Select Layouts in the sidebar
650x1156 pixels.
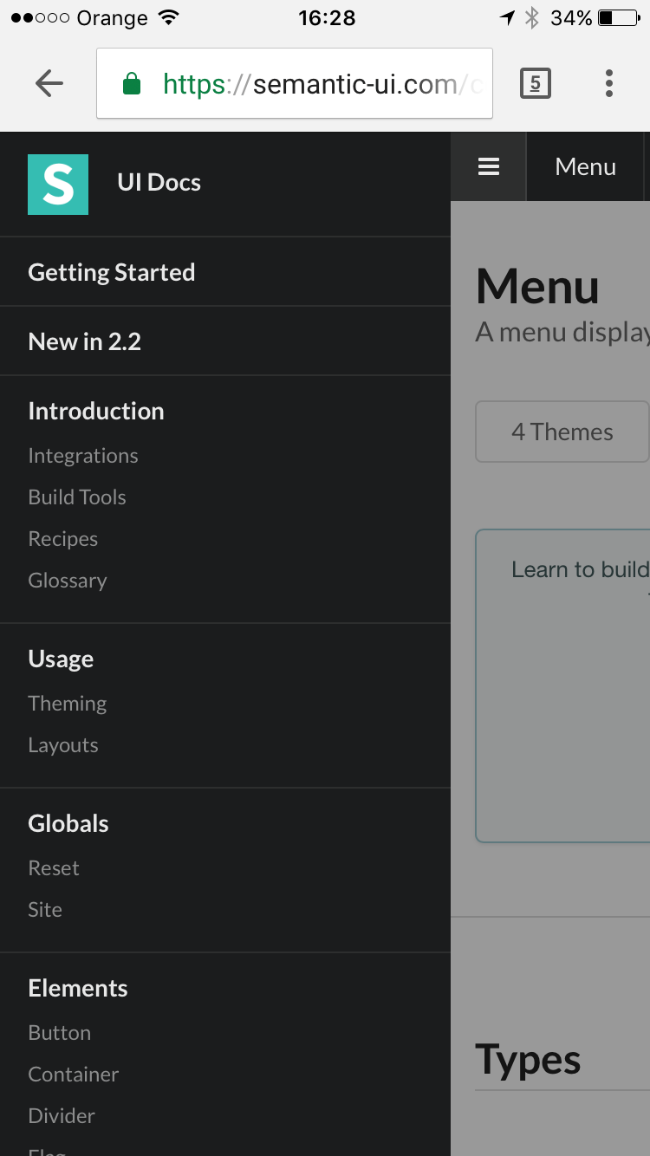(63, 745)
